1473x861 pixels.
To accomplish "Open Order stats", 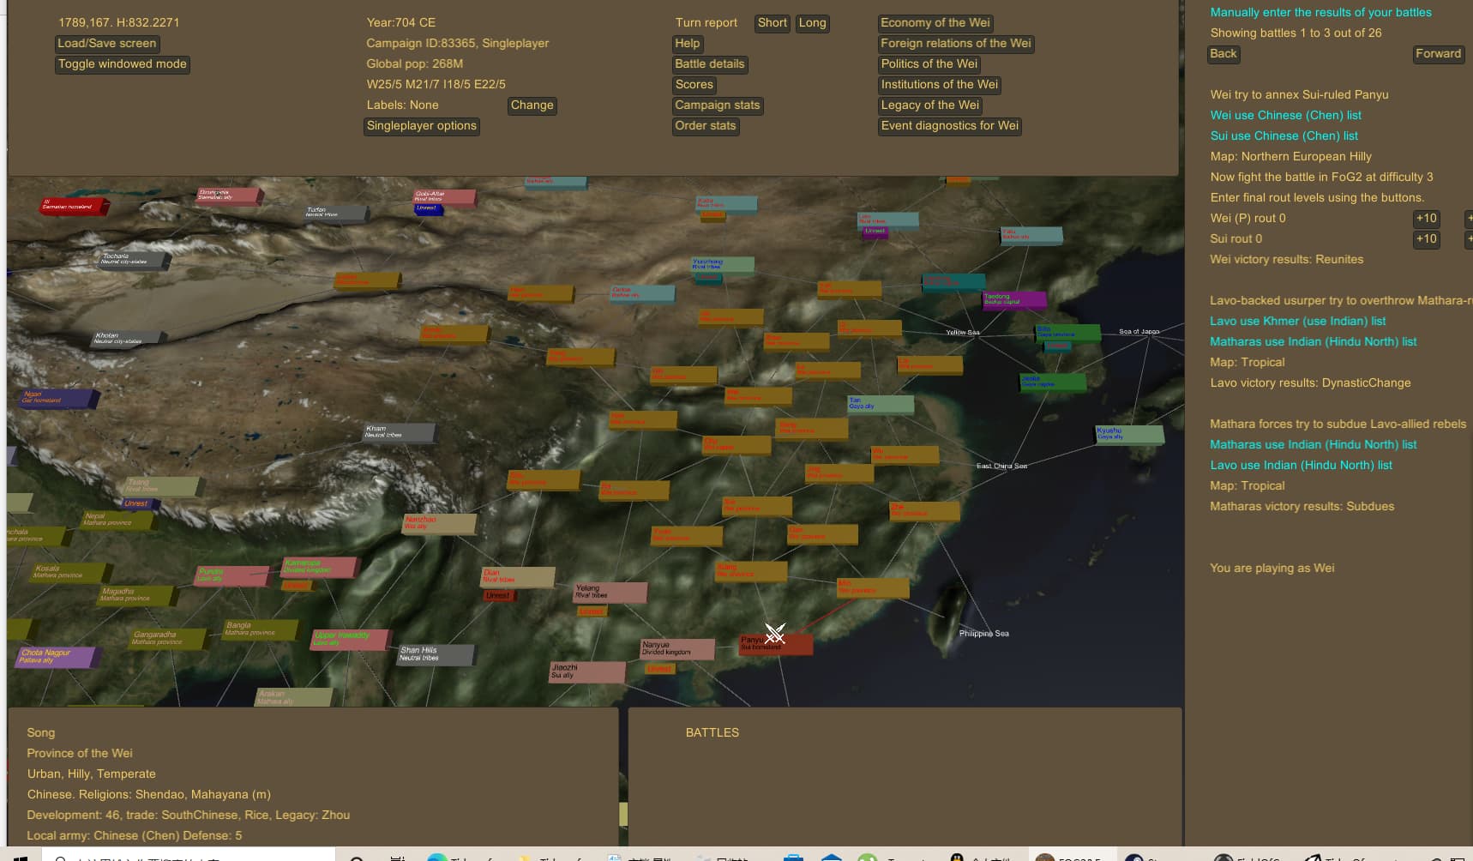I will pos(706,125).
